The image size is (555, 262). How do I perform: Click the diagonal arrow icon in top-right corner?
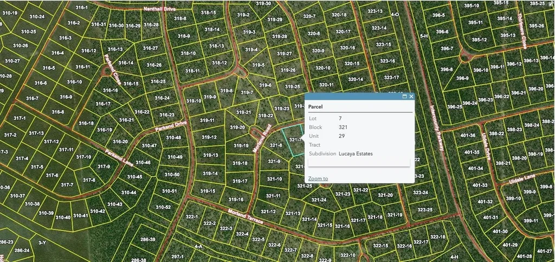(x=551, y=3)
